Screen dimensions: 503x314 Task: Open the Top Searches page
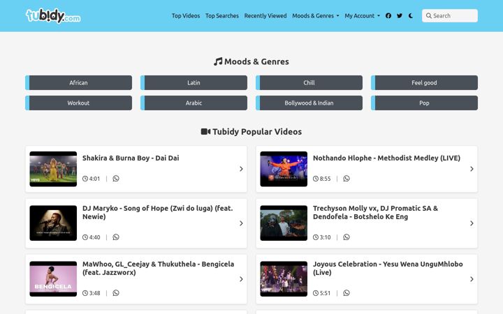[x=222, y=15]
